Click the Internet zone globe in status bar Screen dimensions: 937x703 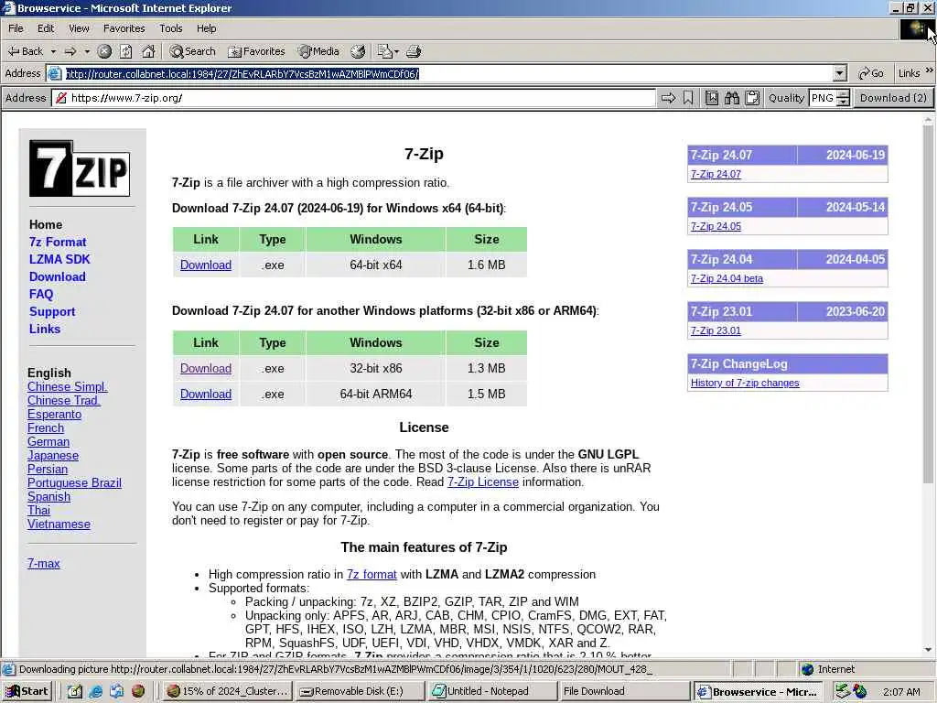(807, 669)
